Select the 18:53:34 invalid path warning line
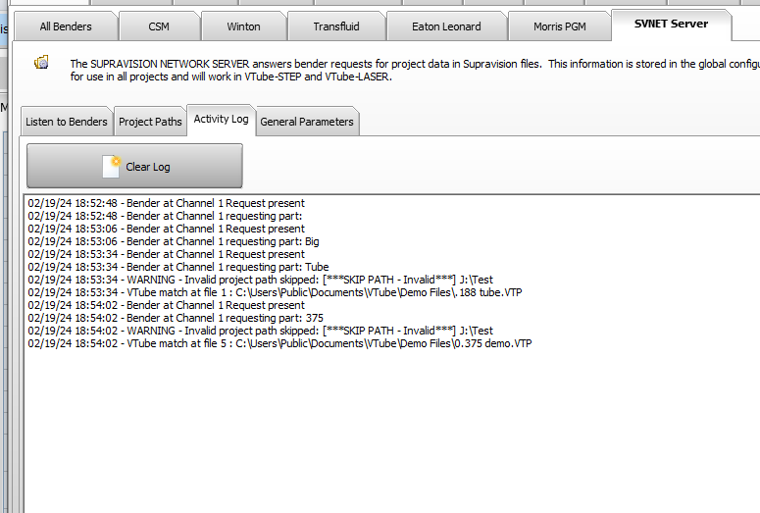 pos(260,280)
